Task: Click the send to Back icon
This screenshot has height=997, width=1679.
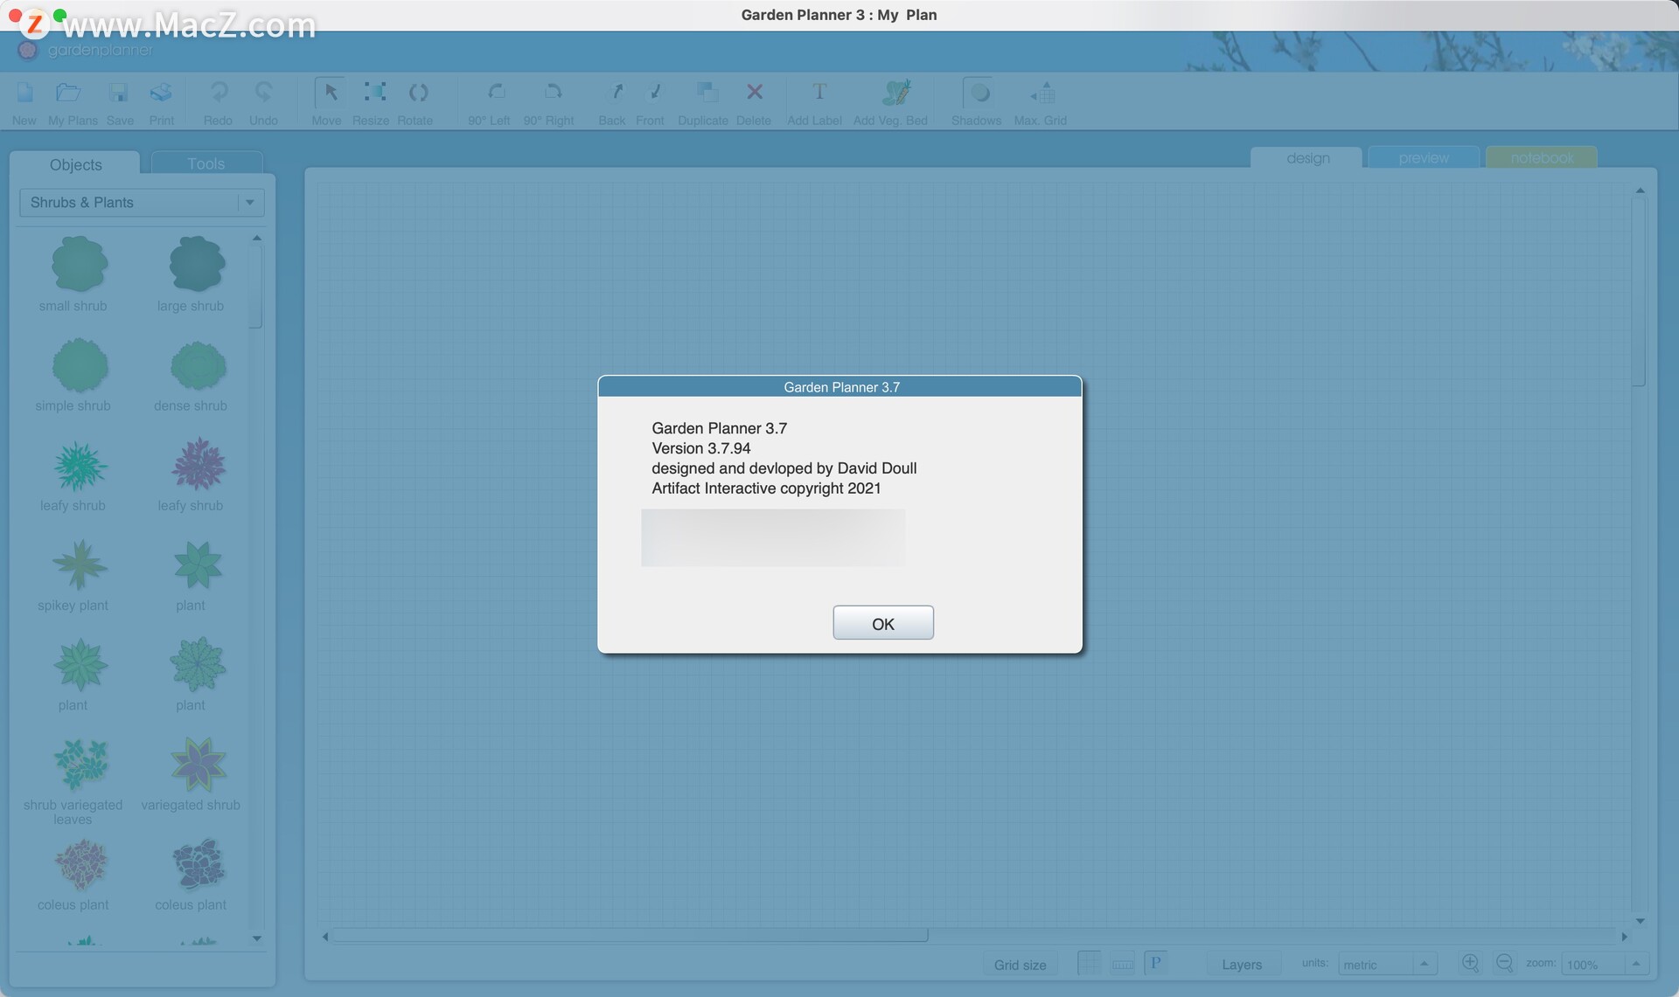Action: click(617, 92)
